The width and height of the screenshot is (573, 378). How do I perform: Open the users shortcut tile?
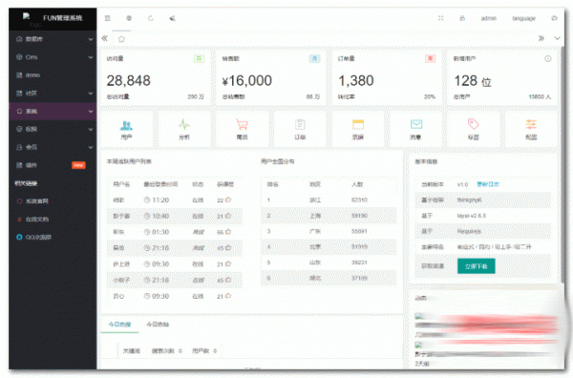126,130
